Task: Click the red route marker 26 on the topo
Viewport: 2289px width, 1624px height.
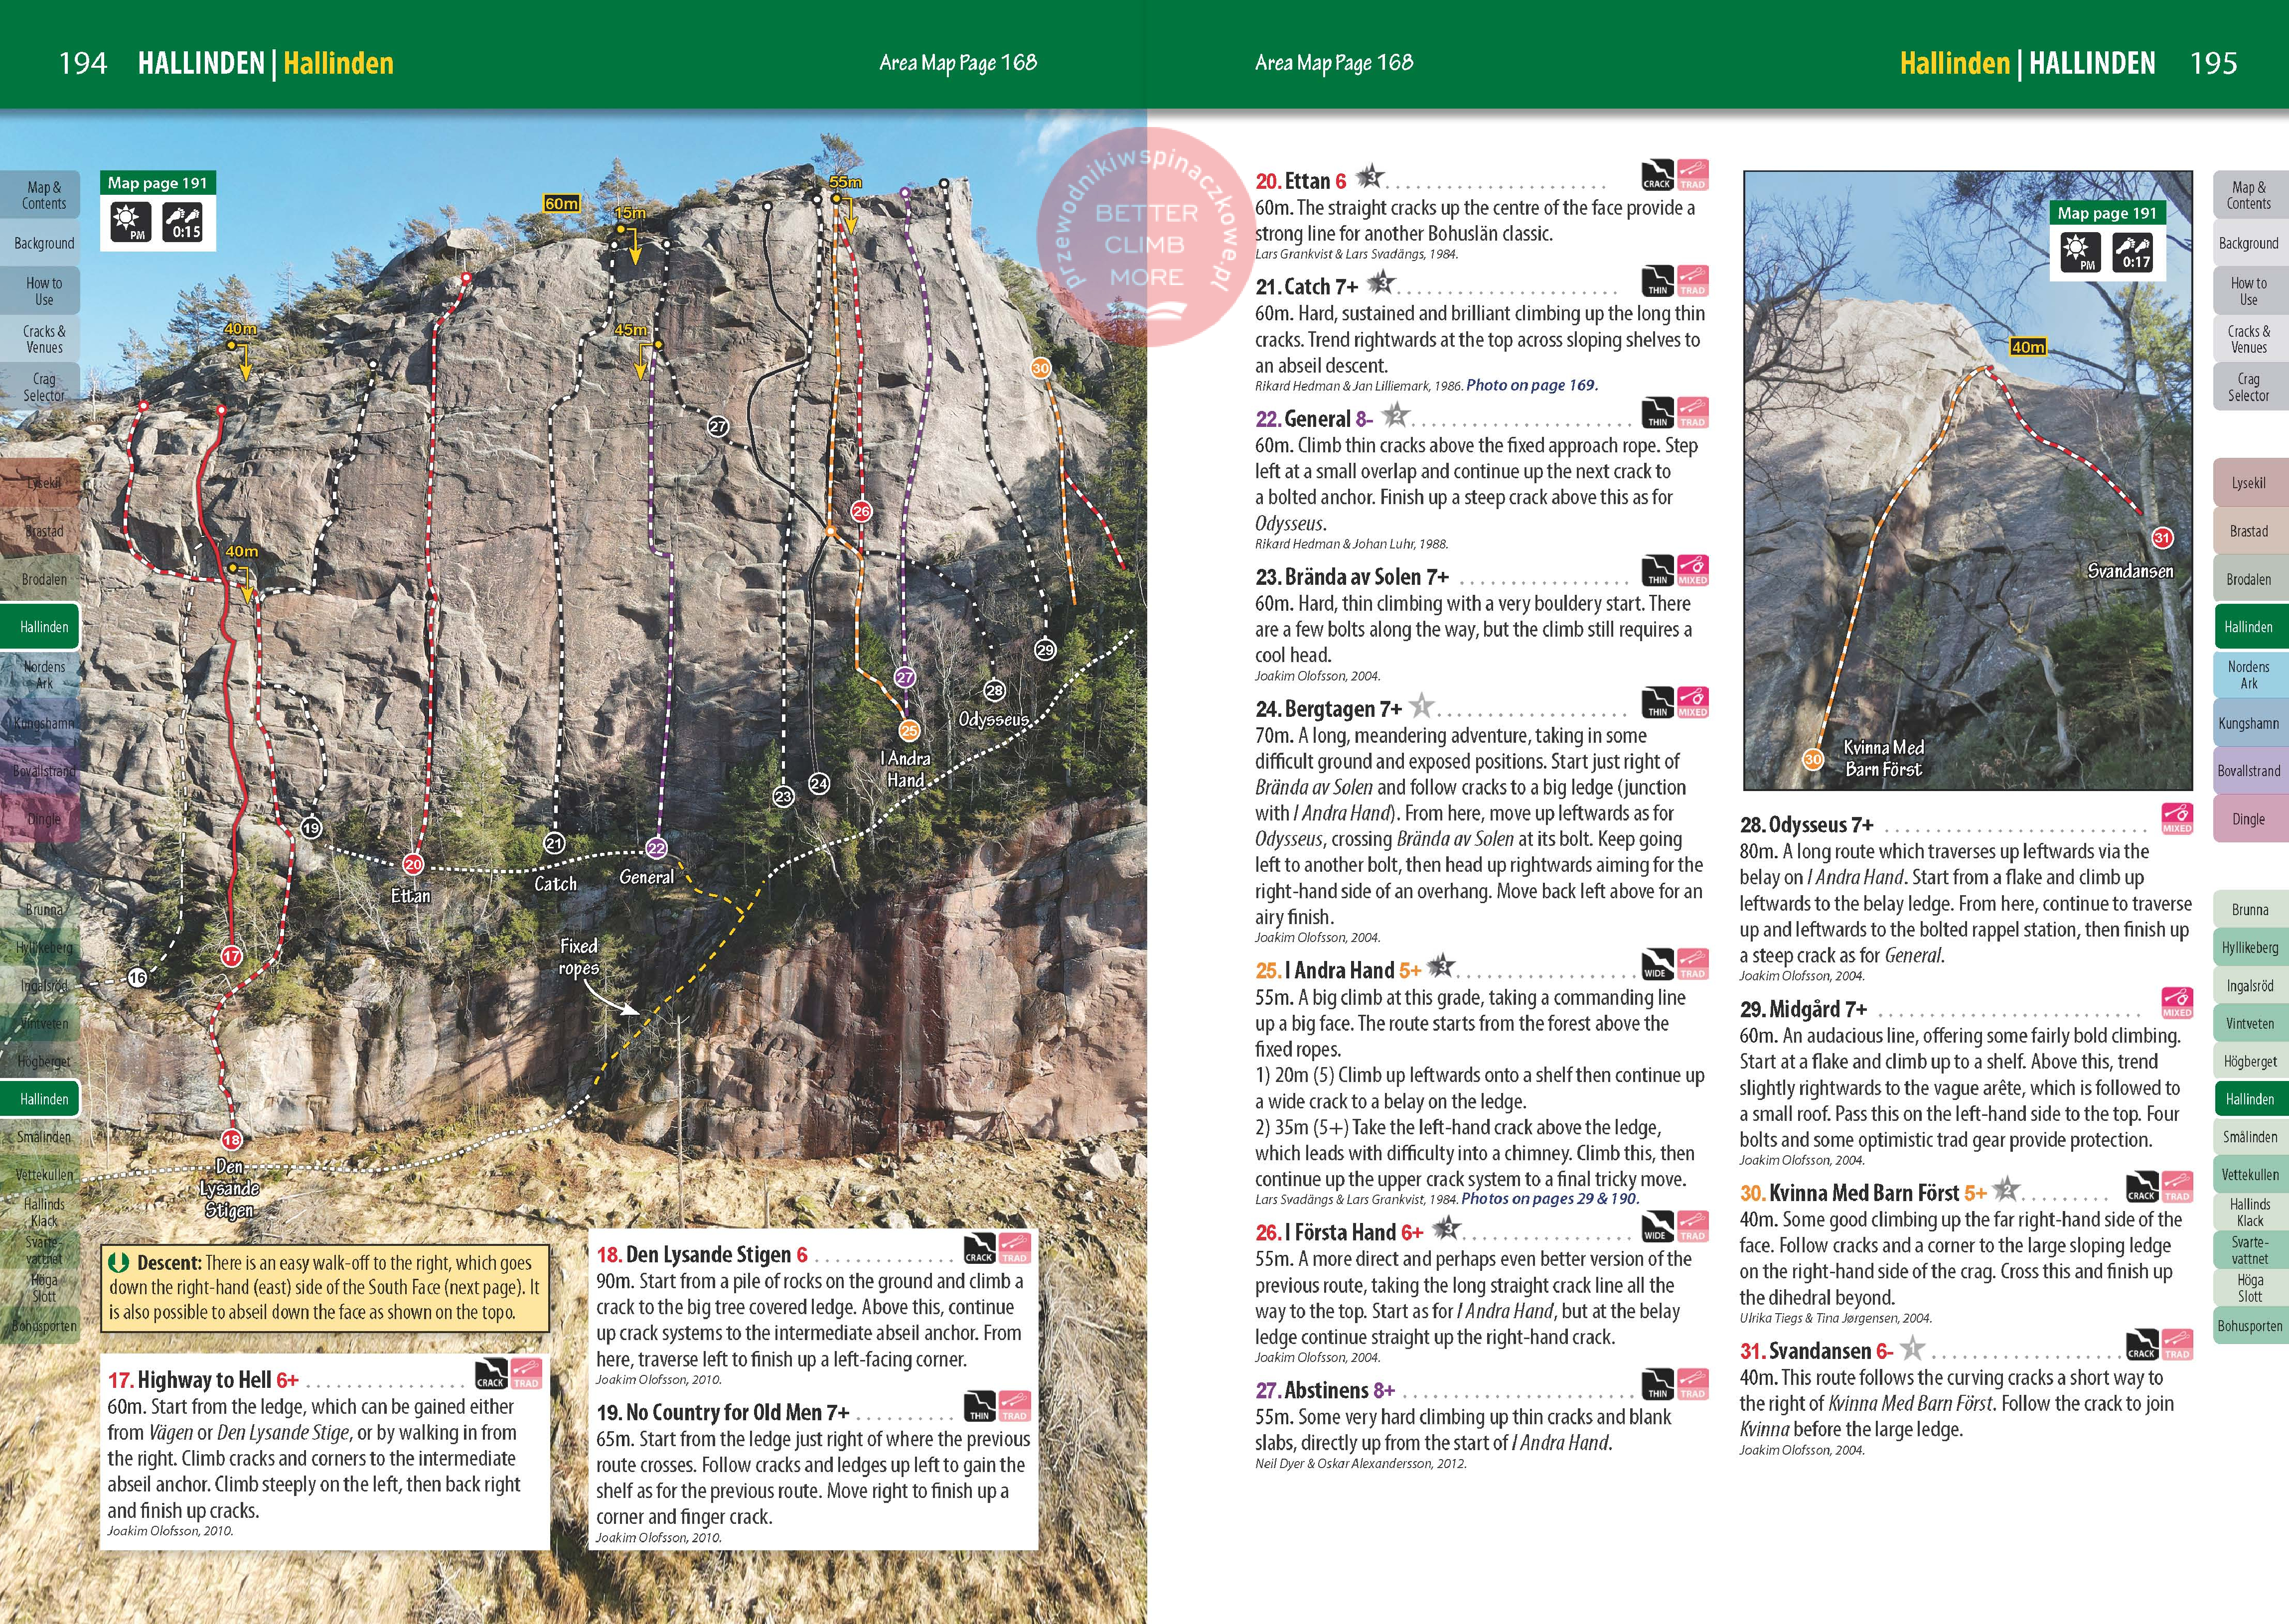Action: (x=861, y=511)
